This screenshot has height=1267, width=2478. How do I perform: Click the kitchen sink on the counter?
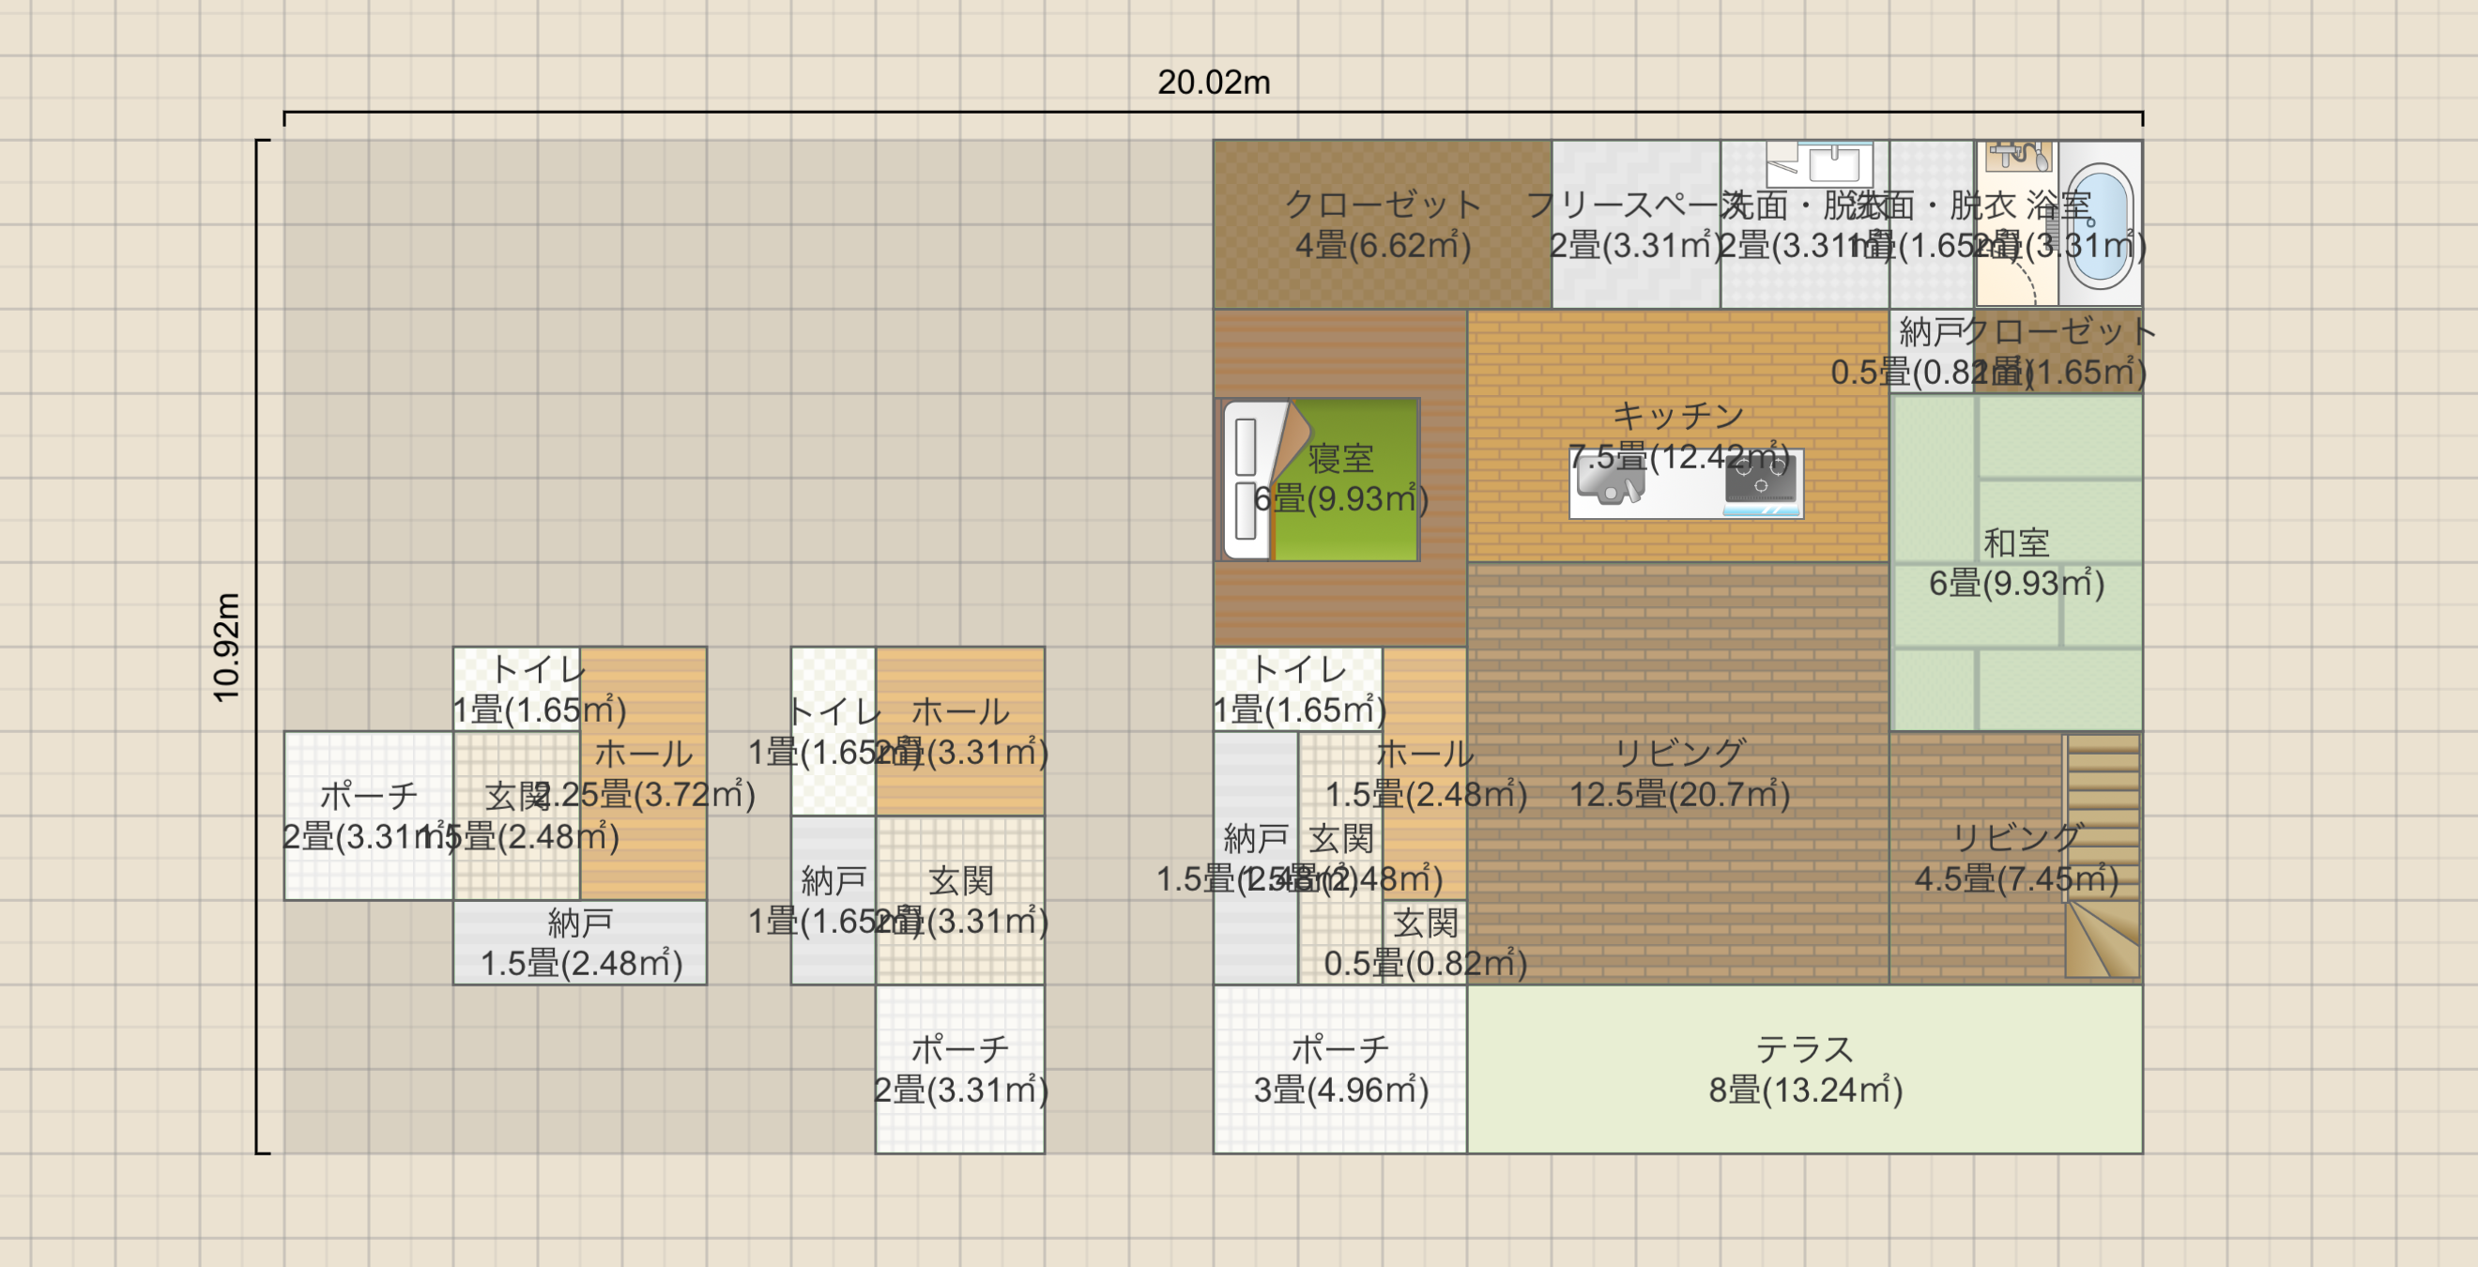1610,481
